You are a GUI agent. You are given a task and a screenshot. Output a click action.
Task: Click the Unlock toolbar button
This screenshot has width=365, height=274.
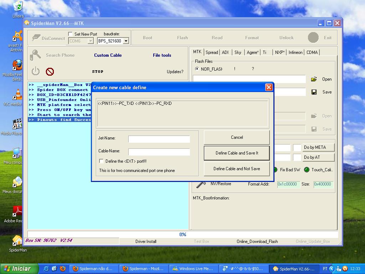pos(286,38)
